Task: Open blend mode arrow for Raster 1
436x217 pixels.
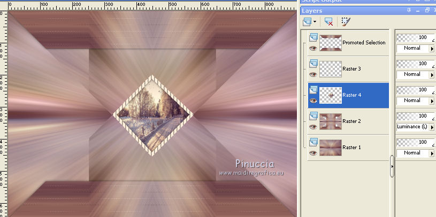Action: (432, 153)
